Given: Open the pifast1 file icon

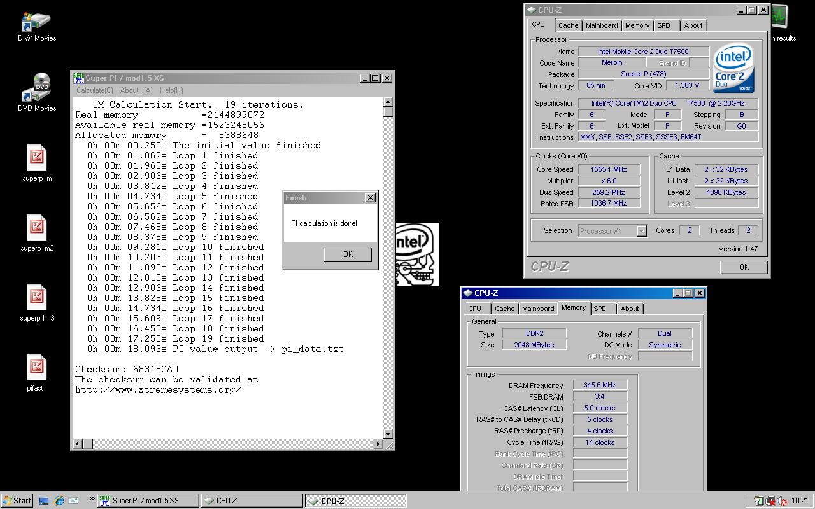Looking at the screenshot, I should tap(36, 373).
